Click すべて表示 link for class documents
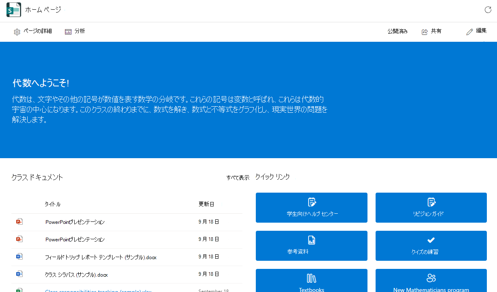This screenshot has width=497, height=292. click(x=238, y=178)
